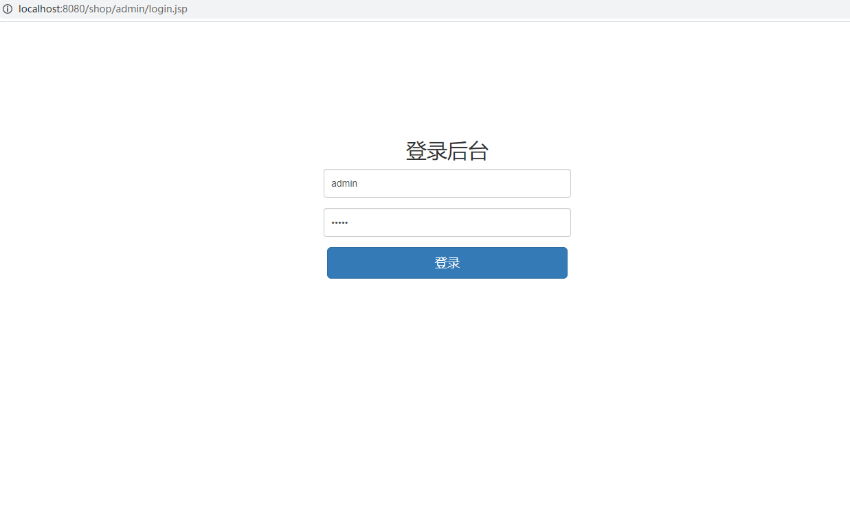Viewport: 850px width, 521px height.
Task: Click the site information icon beside the URL
Action: (x=8, y=9)
